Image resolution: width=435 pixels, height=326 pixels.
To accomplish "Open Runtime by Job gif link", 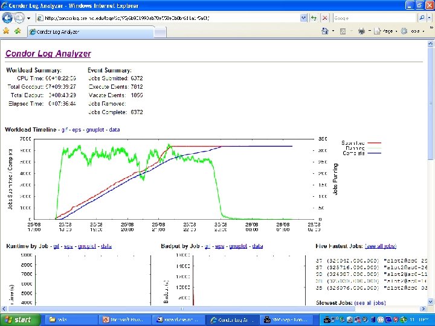I will 56,246.
